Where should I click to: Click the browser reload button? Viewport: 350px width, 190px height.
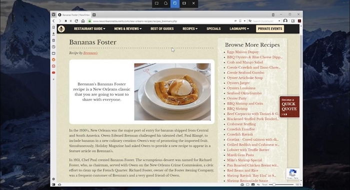tap(76, 21)
